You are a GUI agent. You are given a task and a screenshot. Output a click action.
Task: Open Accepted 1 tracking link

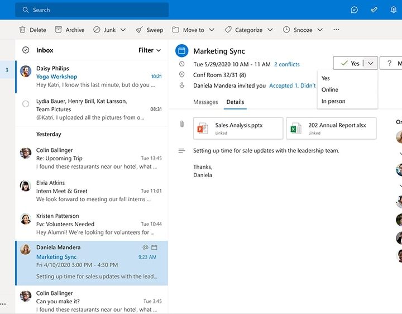pyautogui.click(x=292, y=85)
